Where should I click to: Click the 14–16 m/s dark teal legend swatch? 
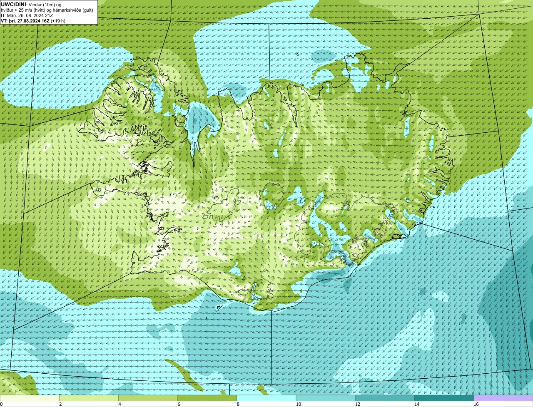444,398
